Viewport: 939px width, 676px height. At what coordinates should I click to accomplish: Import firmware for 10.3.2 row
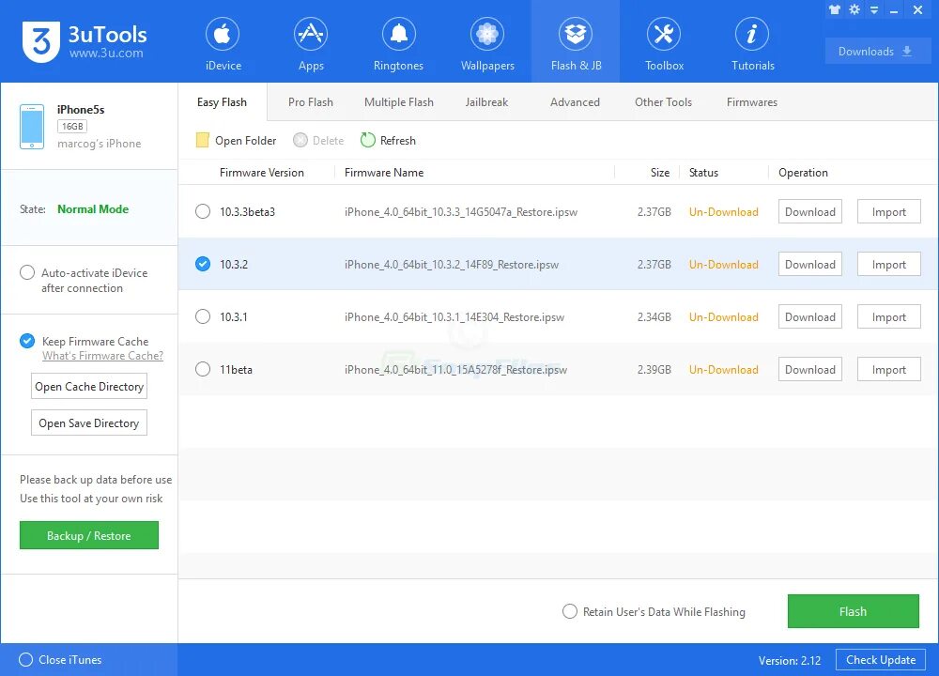pyautogui.click(x=888, y=264)
